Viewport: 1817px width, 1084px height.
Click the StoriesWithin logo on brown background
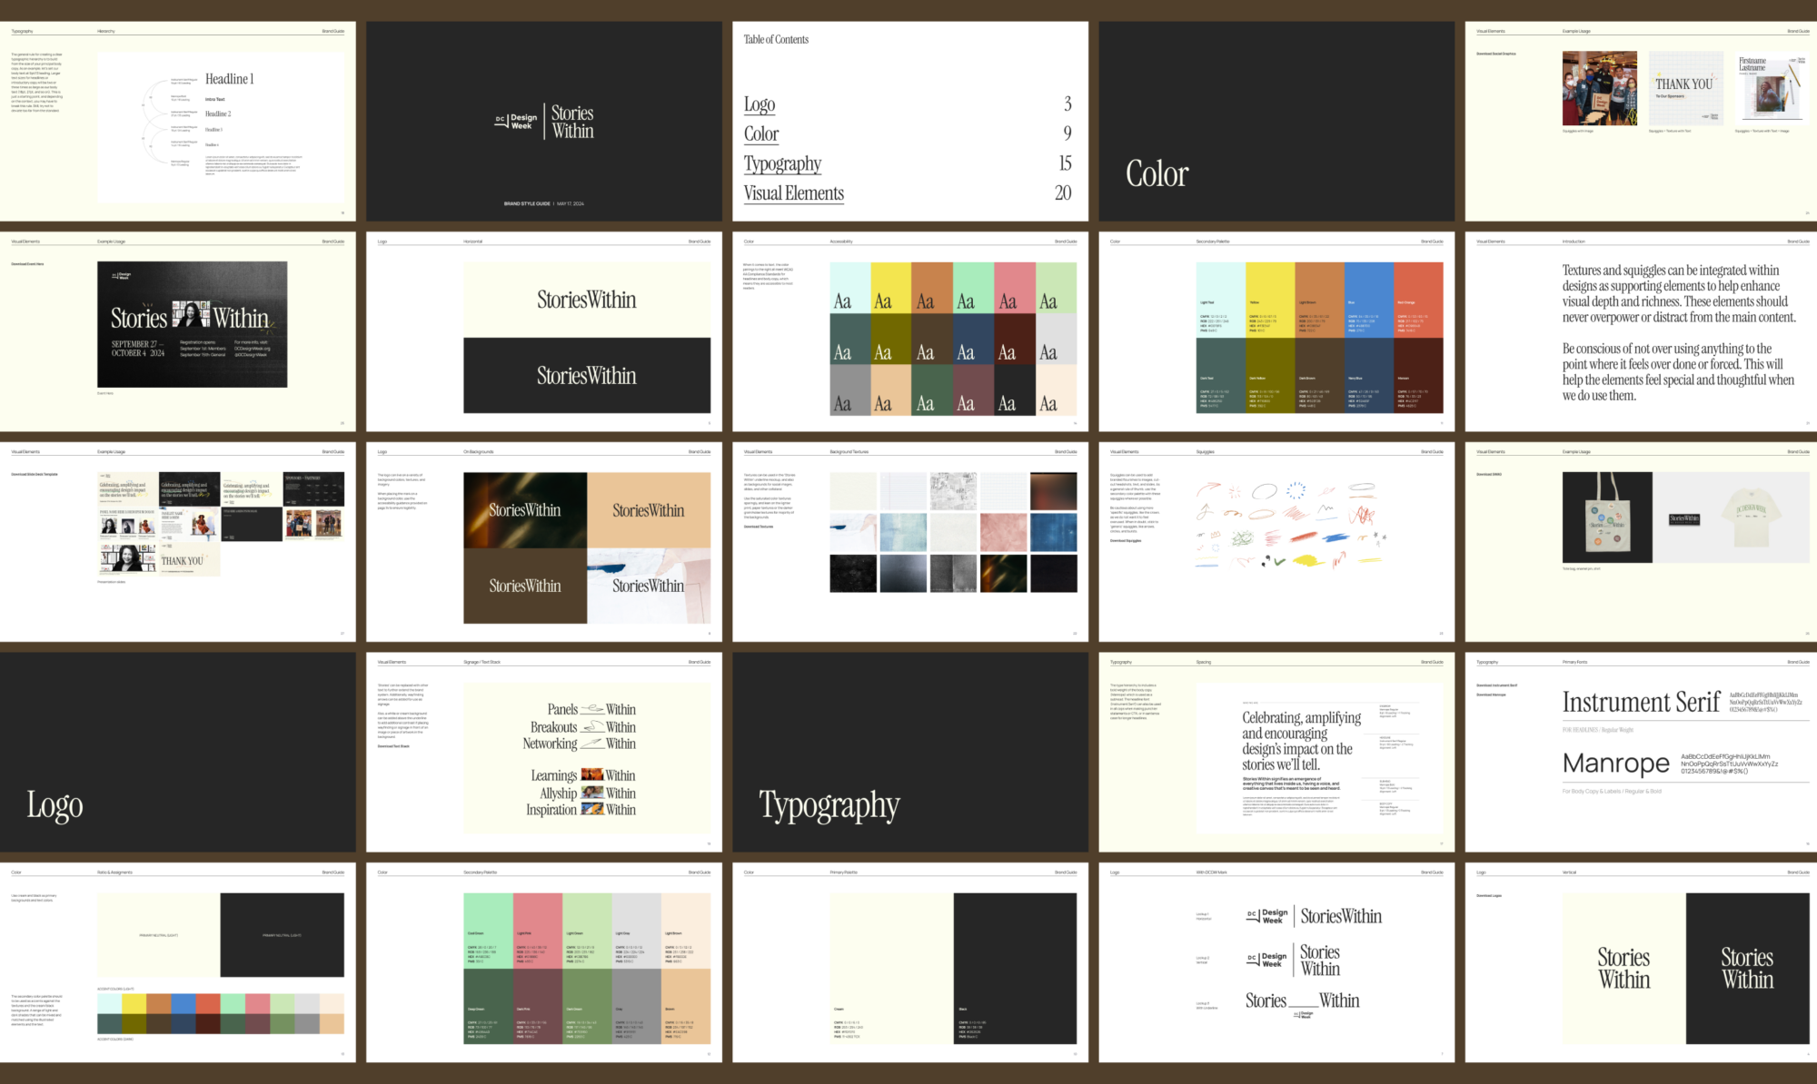pyautogui.click(x=525, y=586)
